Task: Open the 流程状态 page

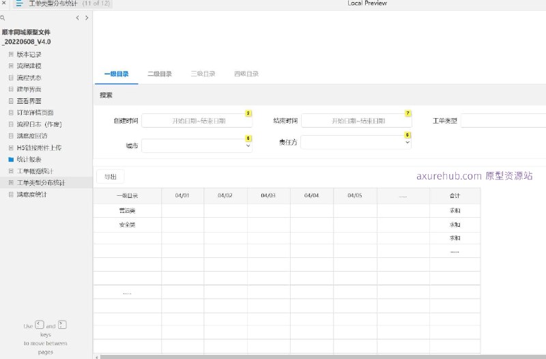Action: tap(29, 78)
